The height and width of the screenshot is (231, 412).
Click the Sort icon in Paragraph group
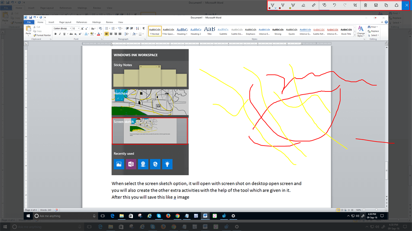[x=138, y=28]
